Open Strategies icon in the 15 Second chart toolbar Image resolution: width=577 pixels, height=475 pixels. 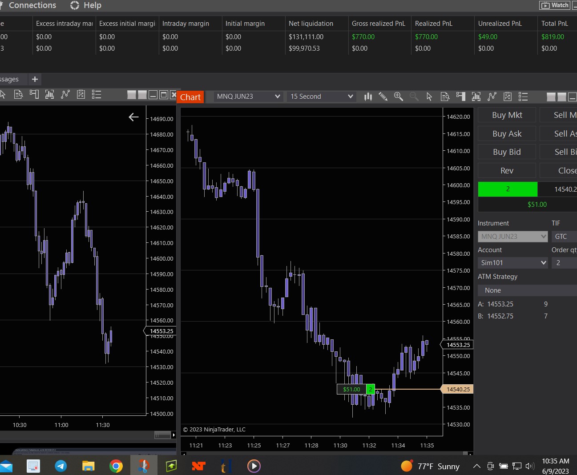pyautogui.click(x=492, y=97)
